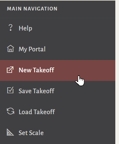Choose the Save Takeoff label

pos(36,91)
